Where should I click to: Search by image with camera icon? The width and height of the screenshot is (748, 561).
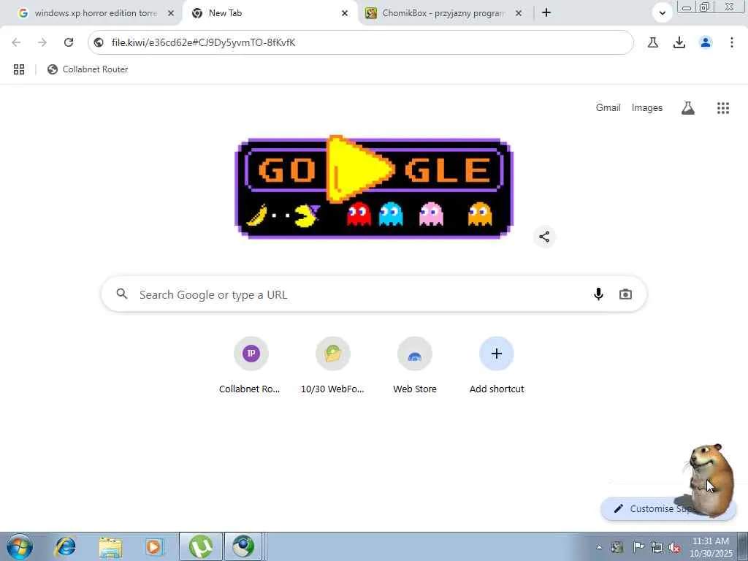(x=625, y=294)
